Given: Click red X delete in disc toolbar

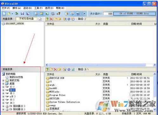Looking at the screenshot, I should coord(51,19).
